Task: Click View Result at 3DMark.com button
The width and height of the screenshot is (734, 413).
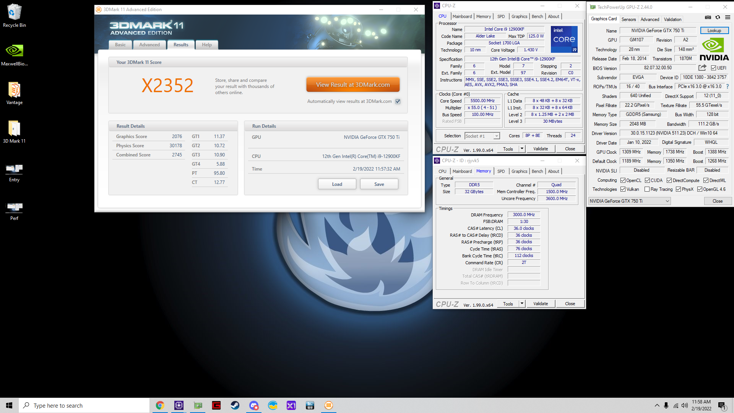Action: pyautogui.click(x=353, y=85)
